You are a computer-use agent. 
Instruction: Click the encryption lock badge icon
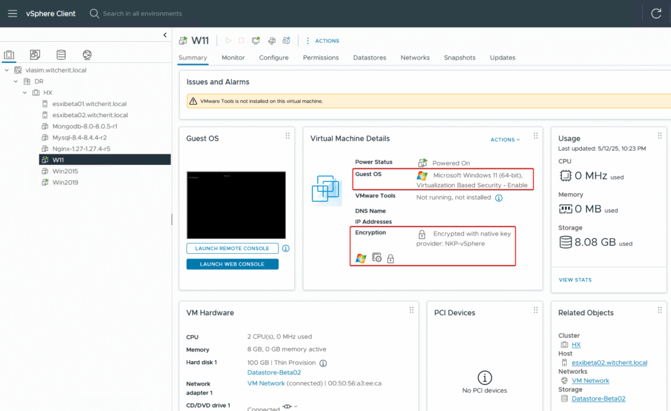[391, 259]
